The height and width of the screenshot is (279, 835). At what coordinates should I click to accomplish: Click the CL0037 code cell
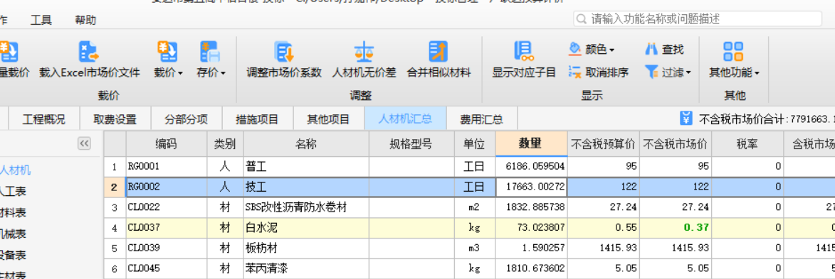click(166, 228)
